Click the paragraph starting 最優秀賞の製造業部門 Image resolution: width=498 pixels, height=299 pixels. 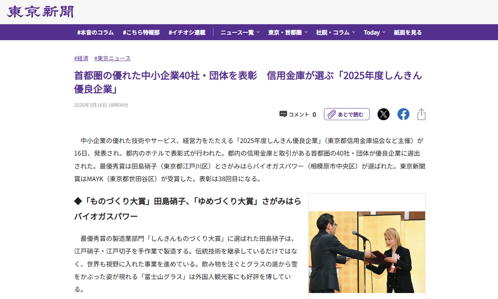point(186,264)
